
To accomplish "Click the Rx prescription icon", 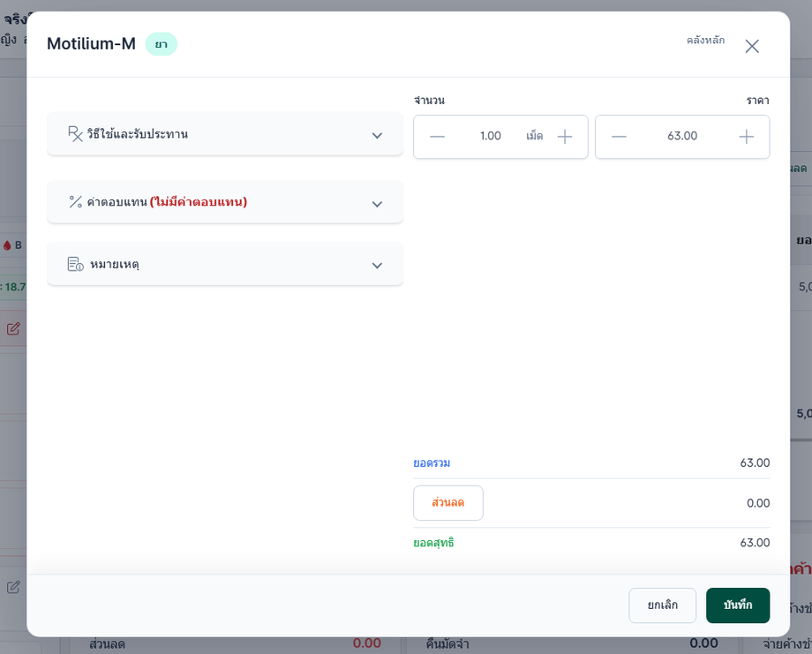I will (75, 133).
